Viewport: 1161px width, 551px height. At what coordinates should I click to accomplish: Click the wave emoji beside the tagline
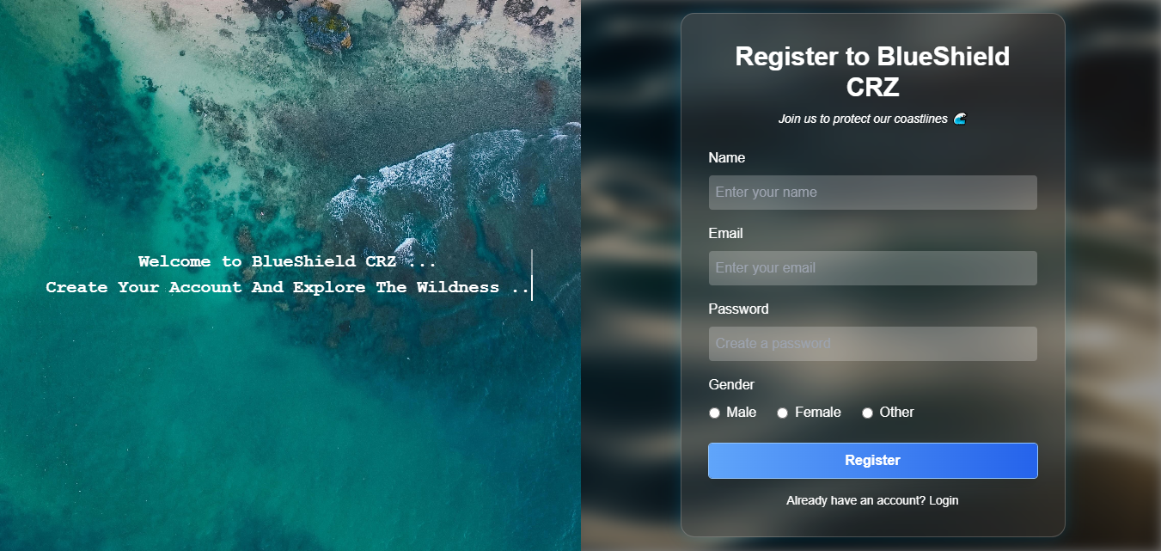pyautogui.click(x=960, y=119)
